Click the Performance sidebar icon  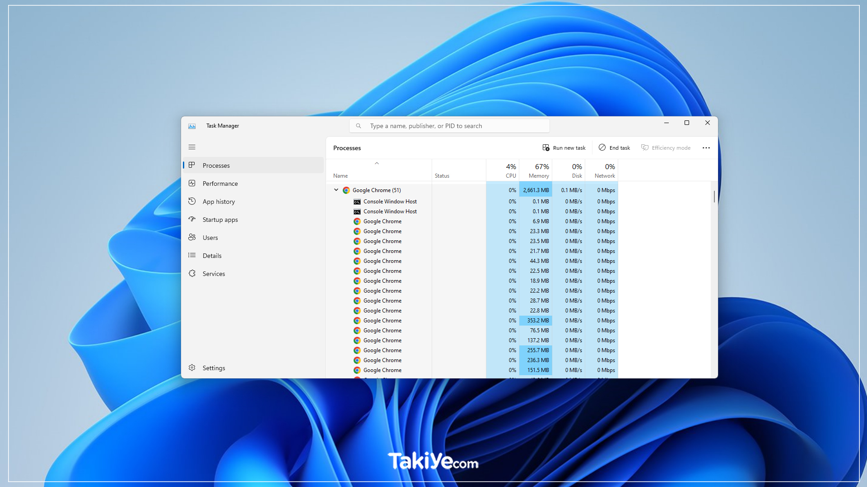[x=192, y=184]
